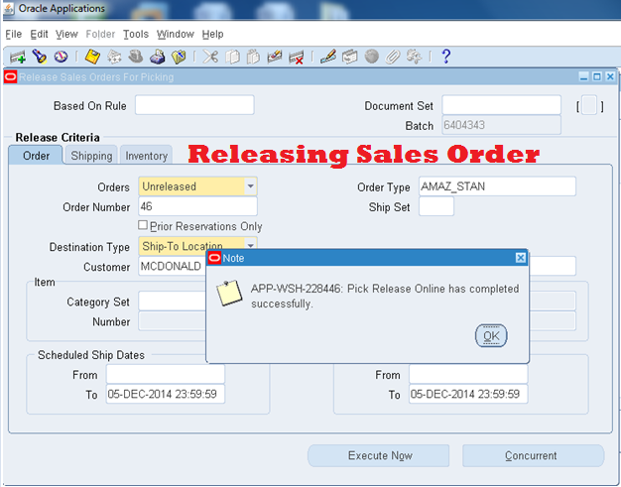Open the View menu

(66, 35)
